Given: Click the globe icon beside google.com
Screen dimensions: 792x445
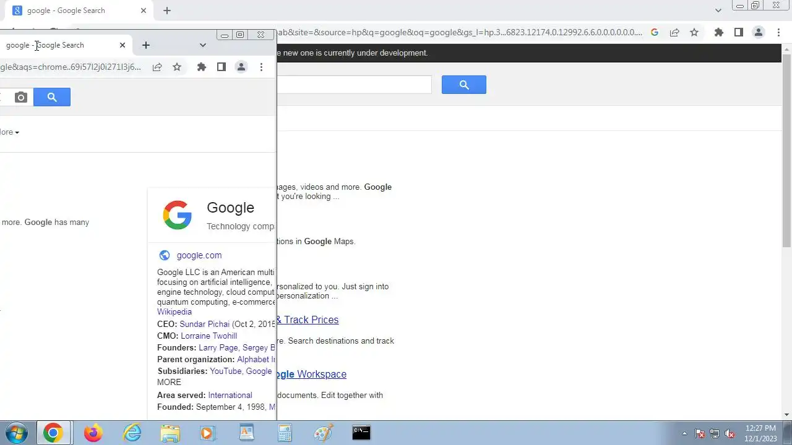Looking at the screenshot, I should pos(164,255).
